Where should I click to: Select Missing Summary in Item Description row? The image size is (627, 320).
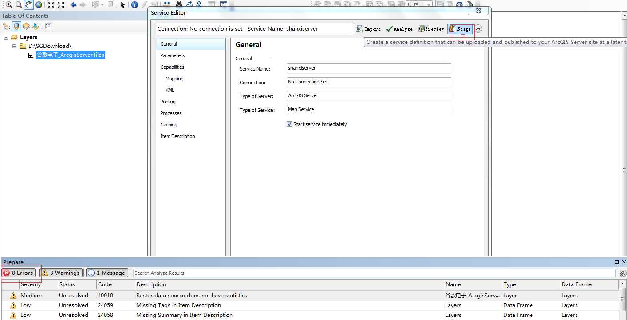click(310, 315)
